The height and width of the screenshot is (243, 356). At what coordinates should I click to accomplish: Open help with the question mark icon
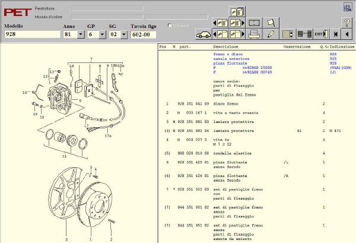coord(347,23)
